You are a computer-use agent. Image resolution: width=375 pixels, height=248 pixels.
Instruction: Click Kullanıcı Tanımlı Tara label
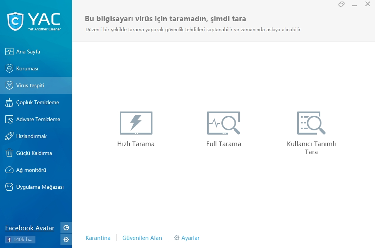click(311, 148)
